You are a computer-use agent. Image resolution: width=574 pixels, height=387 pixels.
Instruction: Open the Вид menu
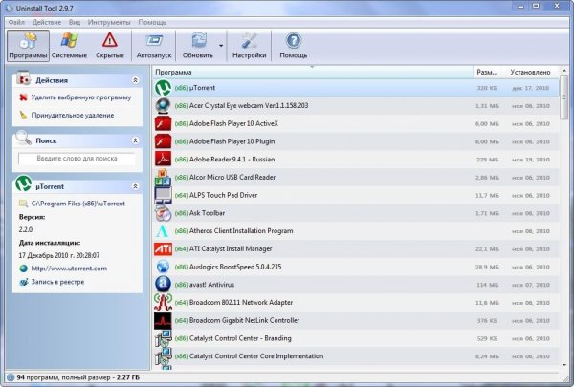pyautogui.click(x=75, y=22)
